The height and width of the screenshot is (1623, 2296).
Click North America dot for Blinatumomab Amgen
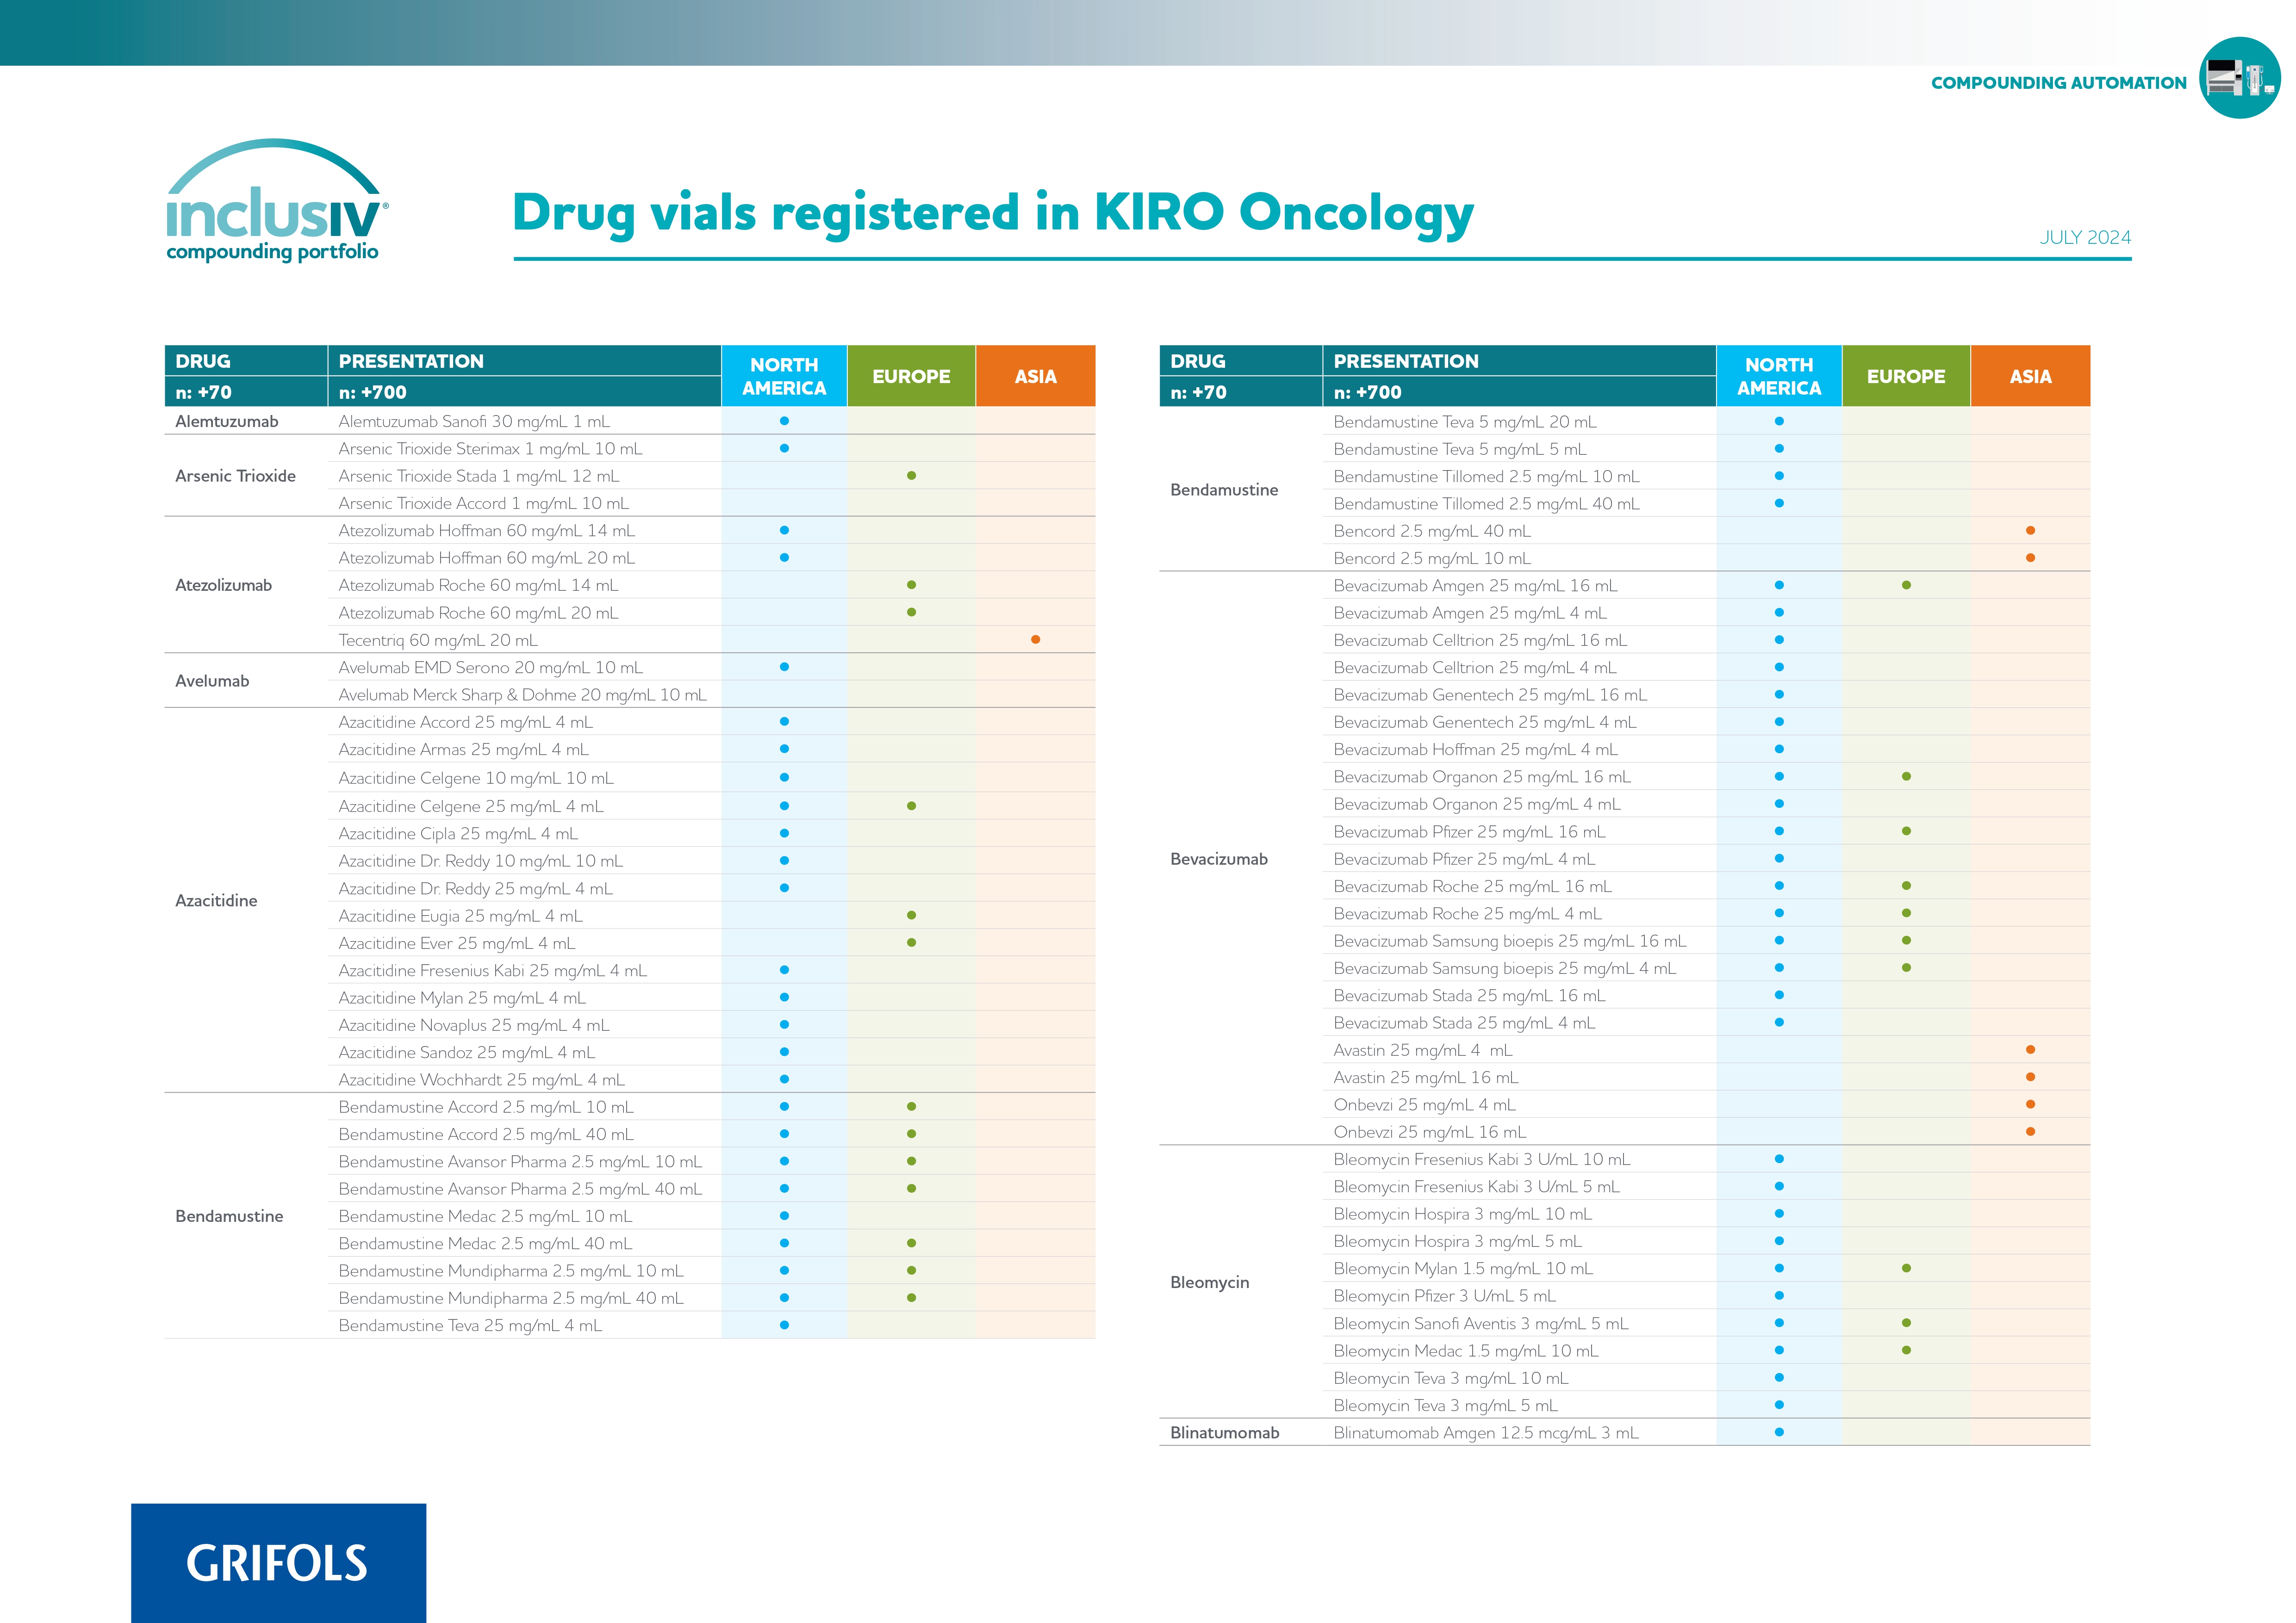[1779, 1432]
